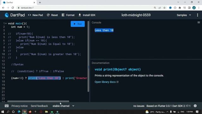The height and width of the screenshot is (114, 202).
Task: Reset the pad code
Action: (x=52, y=15)
